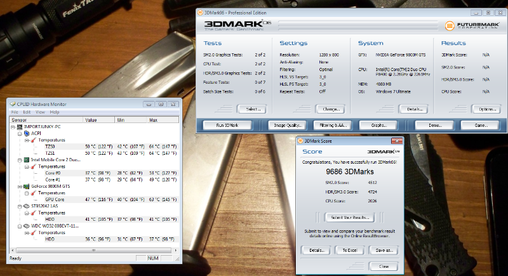Select the ST9320421AS hard drive icon
508x276 pixels.
pos(27,206)
